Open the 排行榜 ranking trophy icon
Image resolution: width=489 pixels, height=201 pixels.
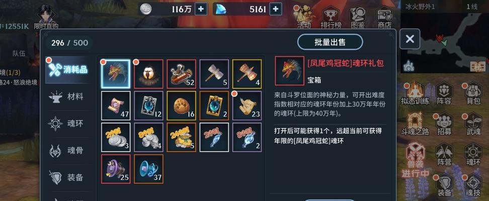coord(331,18)
